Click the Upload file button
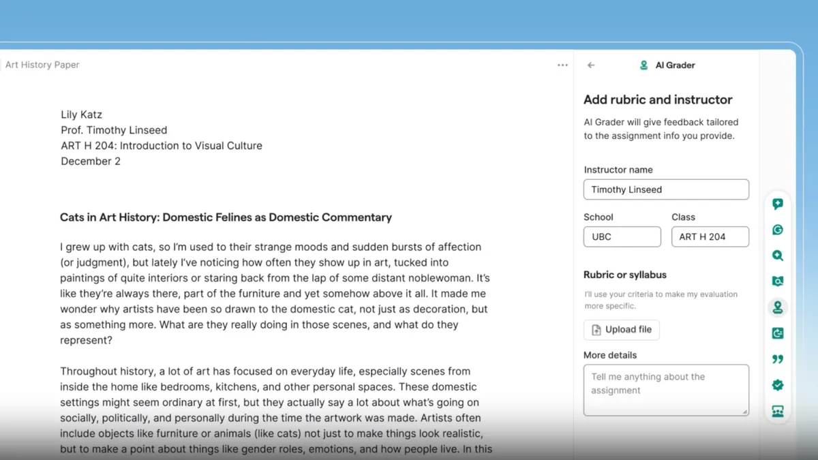Screen dimensions: 818x460 [x=621, y=329]
